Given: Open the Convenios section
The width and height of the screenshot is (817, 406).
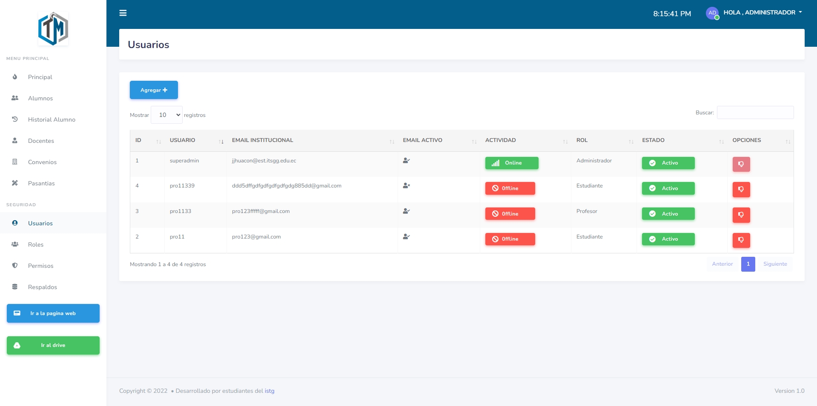Looking at the screenshot, I should pos(53,162).
